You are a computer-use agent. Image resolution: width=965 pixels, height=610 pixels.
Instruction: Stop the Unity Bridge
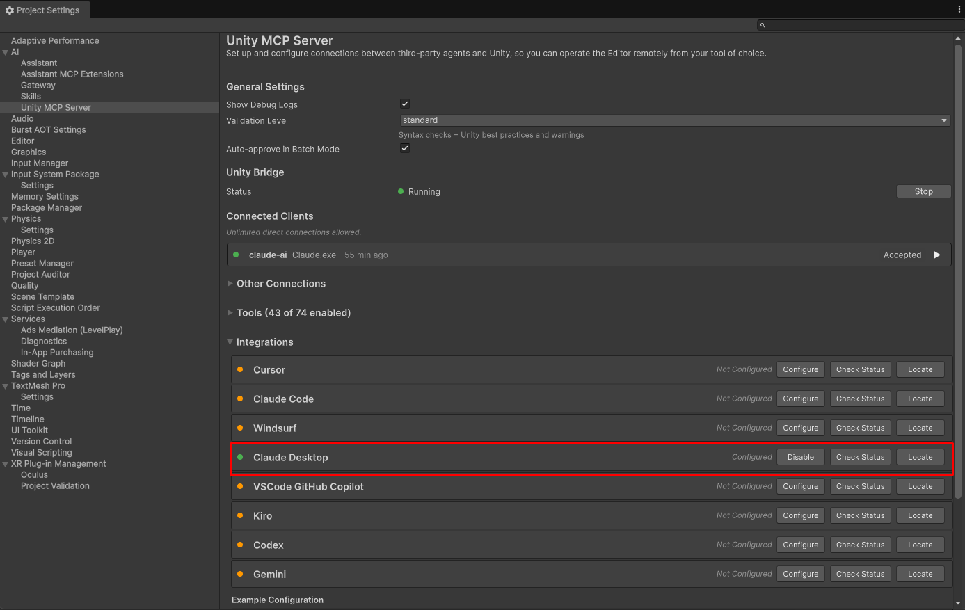(923, 191)
